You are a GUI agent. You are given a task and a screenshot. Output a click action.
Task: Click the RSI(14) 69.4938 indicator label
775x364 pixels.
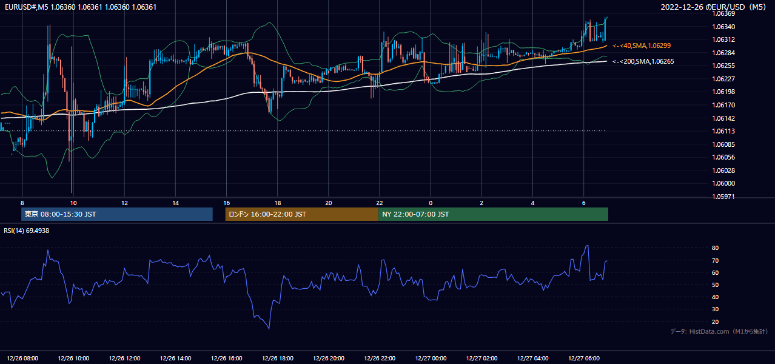tap(27, 231)
